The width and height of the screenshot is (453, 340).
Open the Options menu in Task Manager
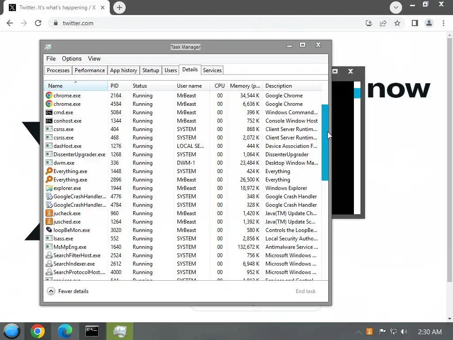coord(72,59)
